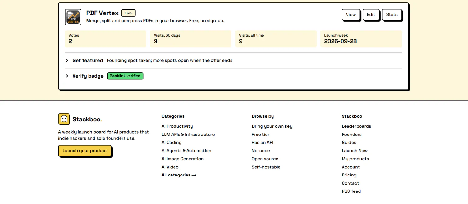
Task: Go to the AI Productivity category
Action: tap(177, 126)
